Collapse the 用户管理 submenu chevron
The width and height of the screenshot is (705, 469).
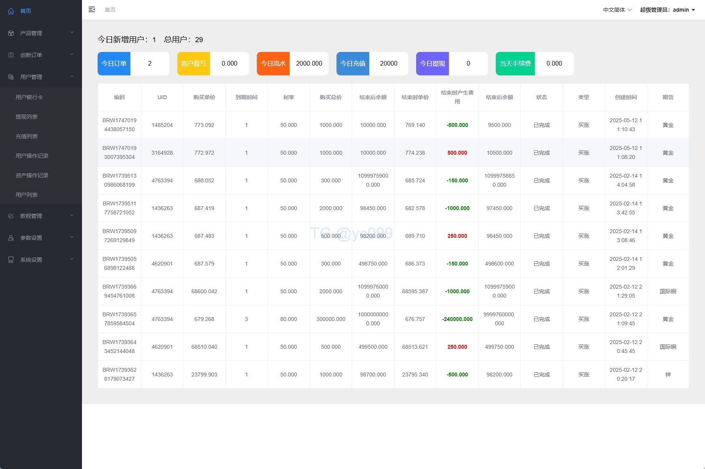coord(72,77)
